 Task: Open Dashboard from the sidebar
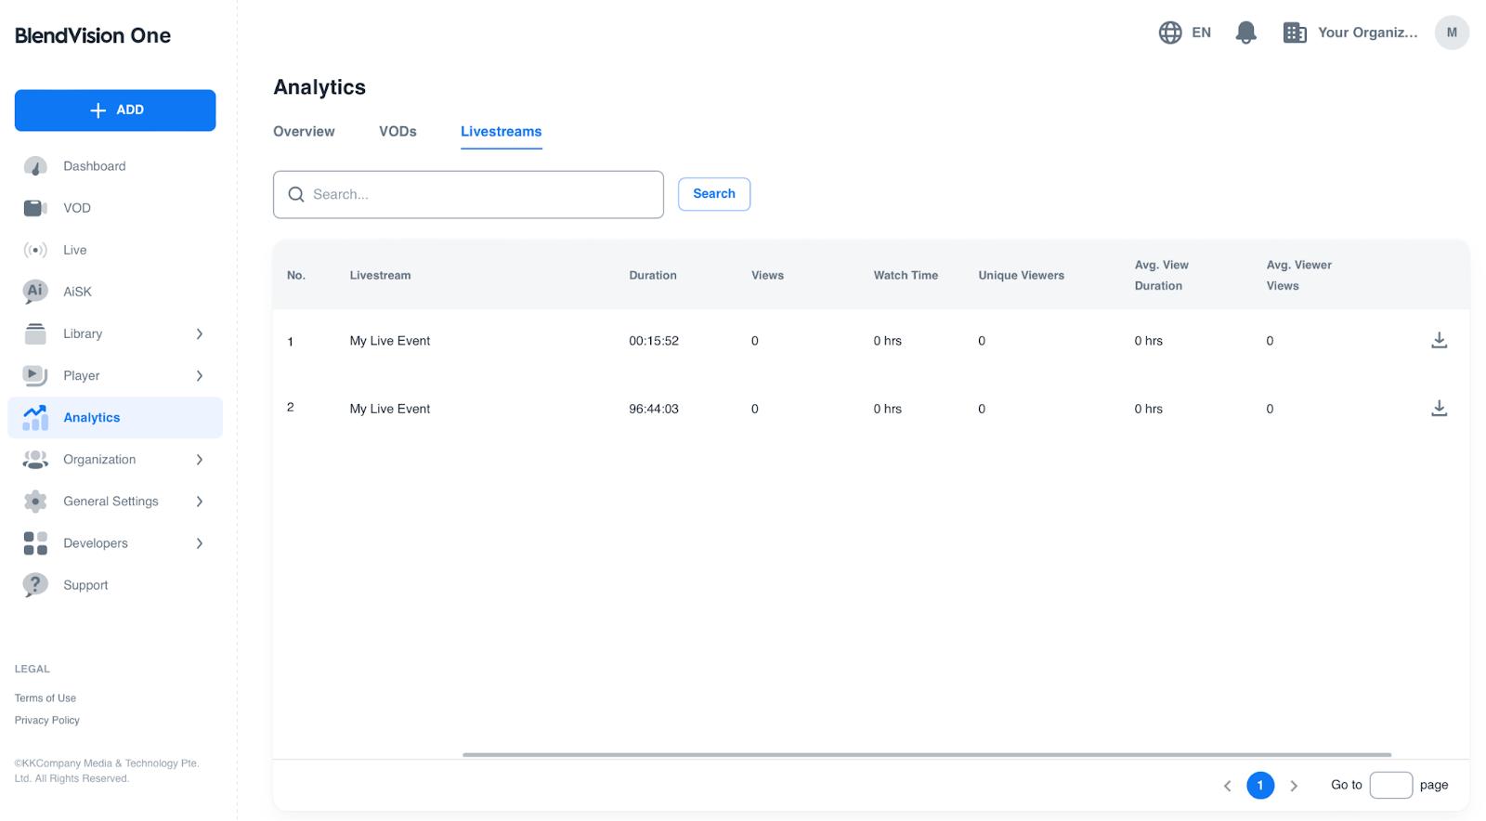[x=94, y=166]
